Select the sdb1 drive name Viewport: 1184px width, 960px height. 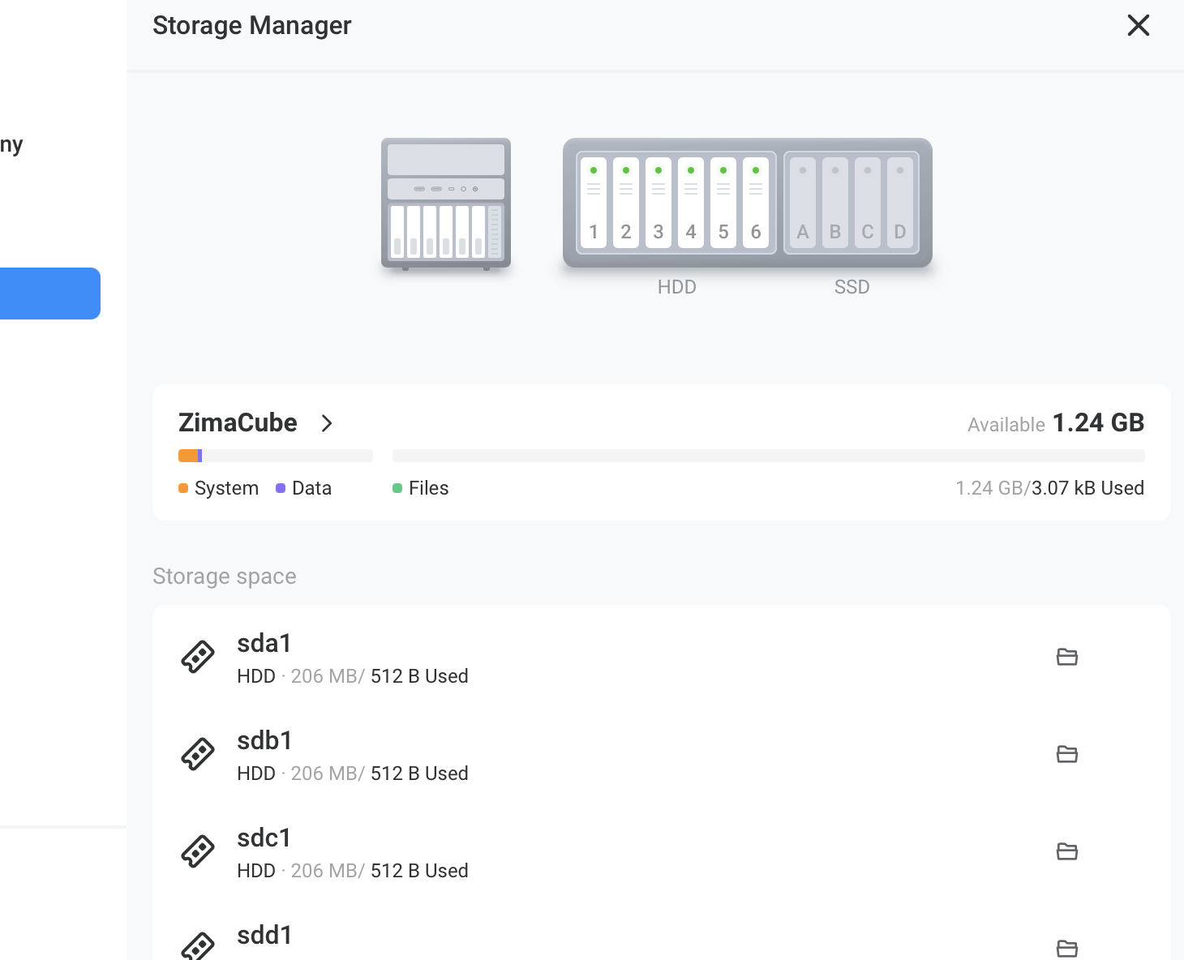click(x=264, y=740)
